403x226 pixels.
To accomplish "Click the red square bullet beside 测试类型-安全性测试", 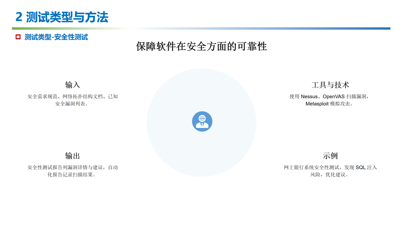I will point(18,37).
